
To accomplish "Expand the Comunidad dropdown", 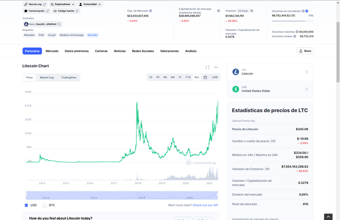I will click(90, 4).
